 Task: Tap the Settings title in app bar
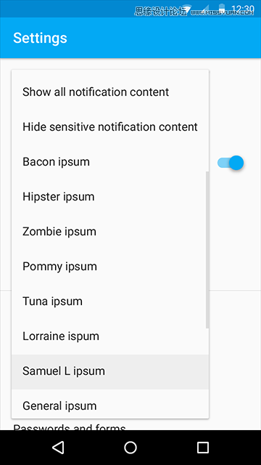41,39
